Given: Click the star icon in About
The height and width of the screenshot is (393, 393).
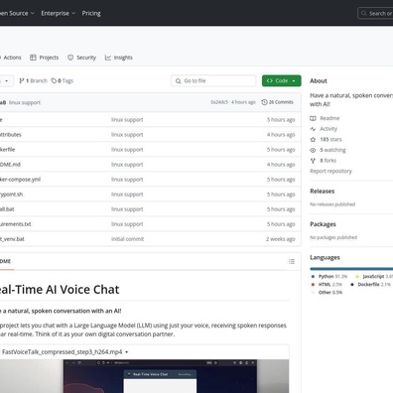Looking at the screenshot, I should click(x=313, y=139).
